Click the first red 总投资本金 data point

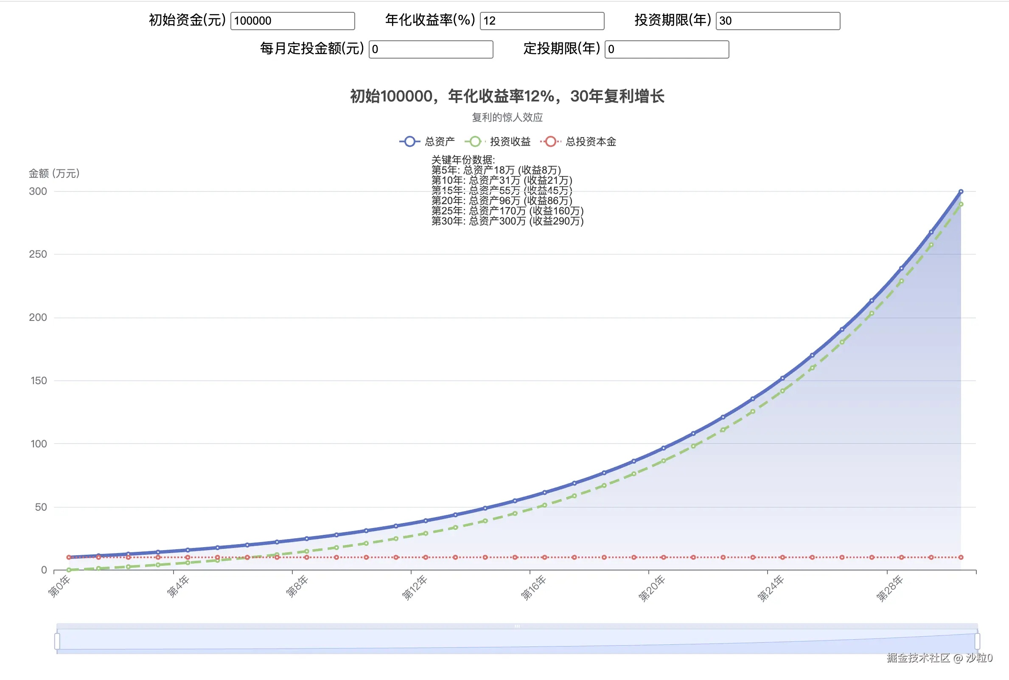69,557
